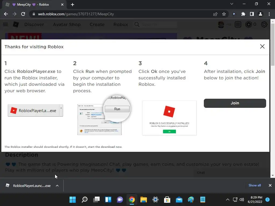
Task: Open volume control in system tray
Action: [x=242, y=200]
